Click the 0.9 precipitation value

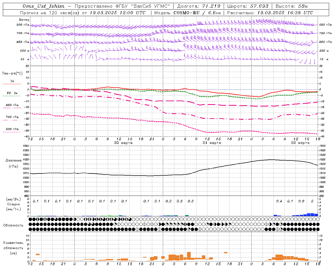click(301, 201)
